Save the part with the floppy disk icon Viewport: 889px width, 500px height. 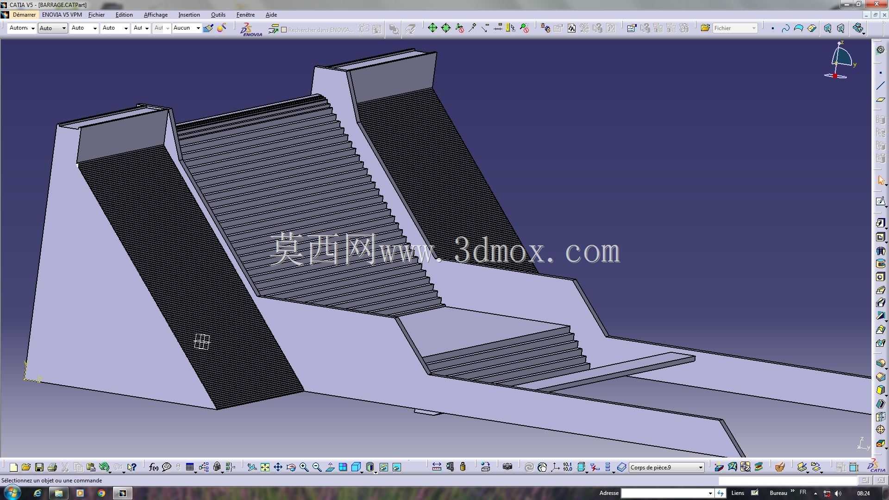39,467
